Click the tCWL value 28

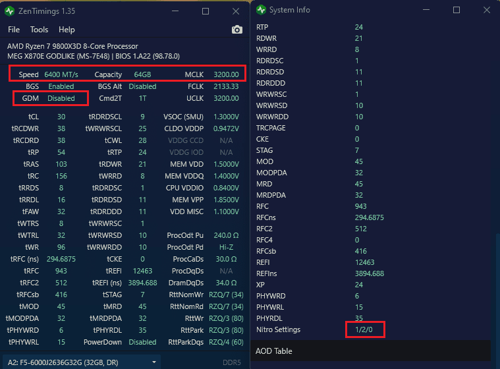(142, 140)
